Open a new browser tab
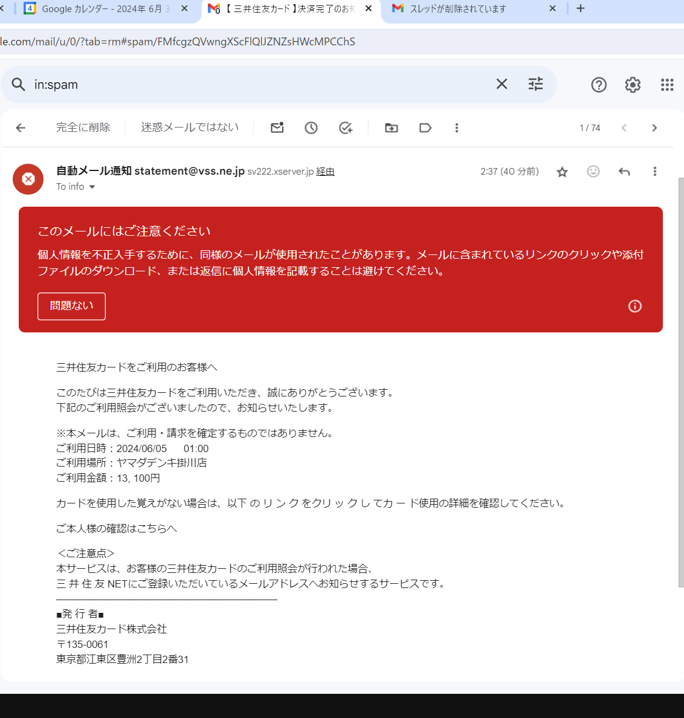684x718 pixels. pos(581,8)
